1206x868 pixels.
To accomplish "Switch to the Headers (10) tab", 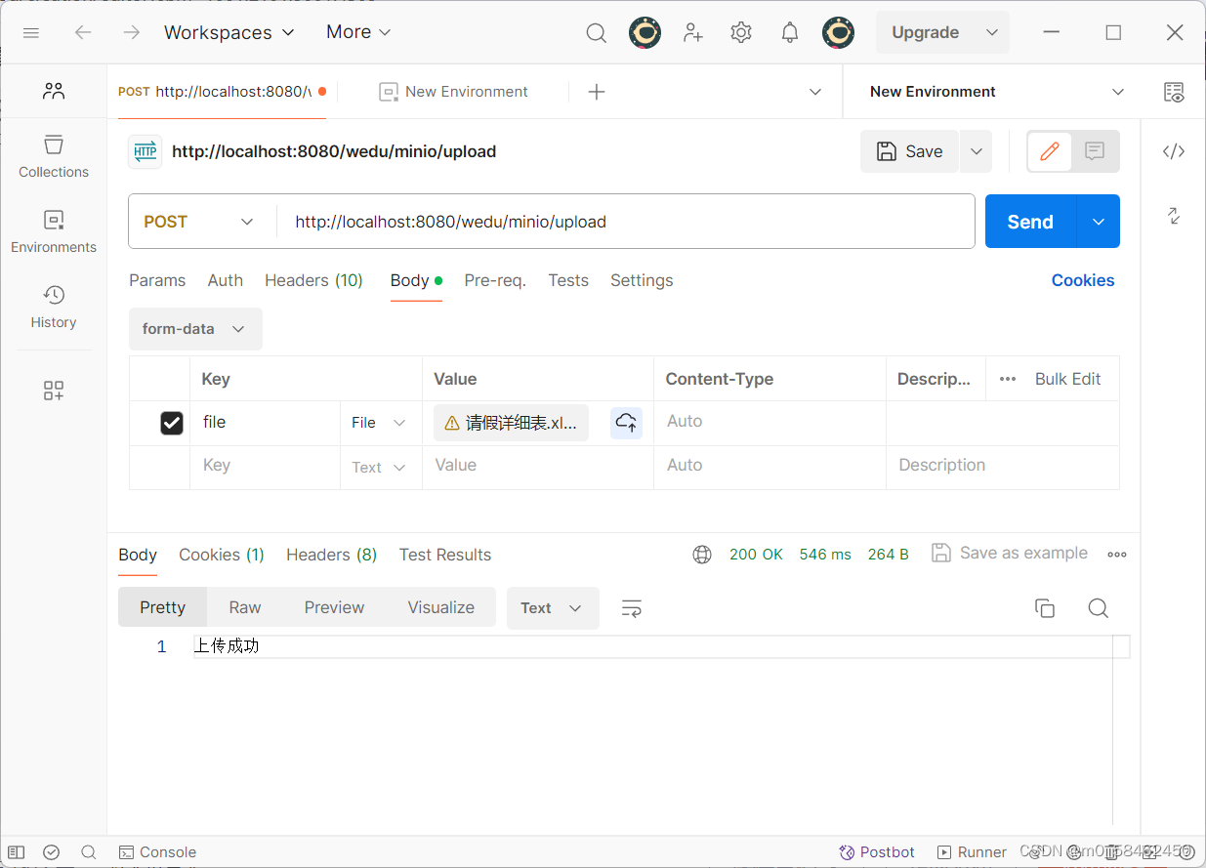I will [x=313, y=280].
